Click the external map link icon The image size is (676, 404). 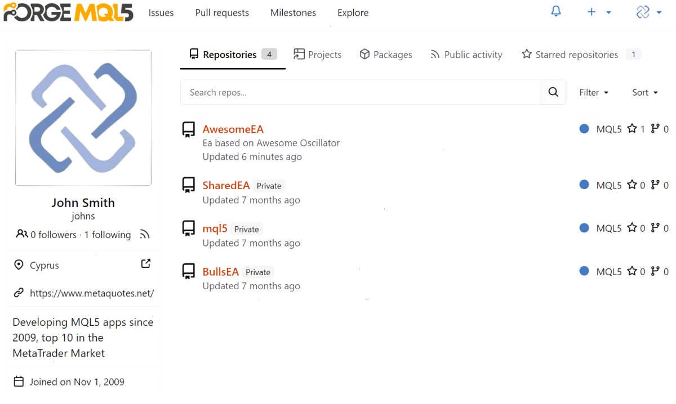[x=146, y=263]
